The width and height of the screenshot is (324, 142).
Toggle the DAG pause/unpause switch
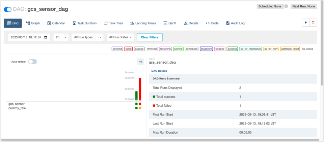tap(7, 9)
